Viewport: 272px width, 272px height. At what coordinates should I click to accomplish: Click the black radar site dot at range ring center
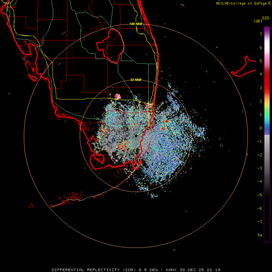pos(136,136)
